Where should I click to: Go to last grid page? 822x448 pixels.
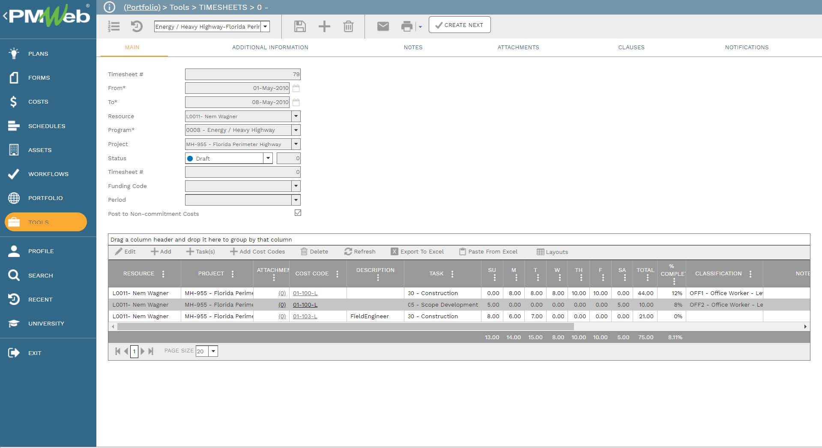click(151, 351)
